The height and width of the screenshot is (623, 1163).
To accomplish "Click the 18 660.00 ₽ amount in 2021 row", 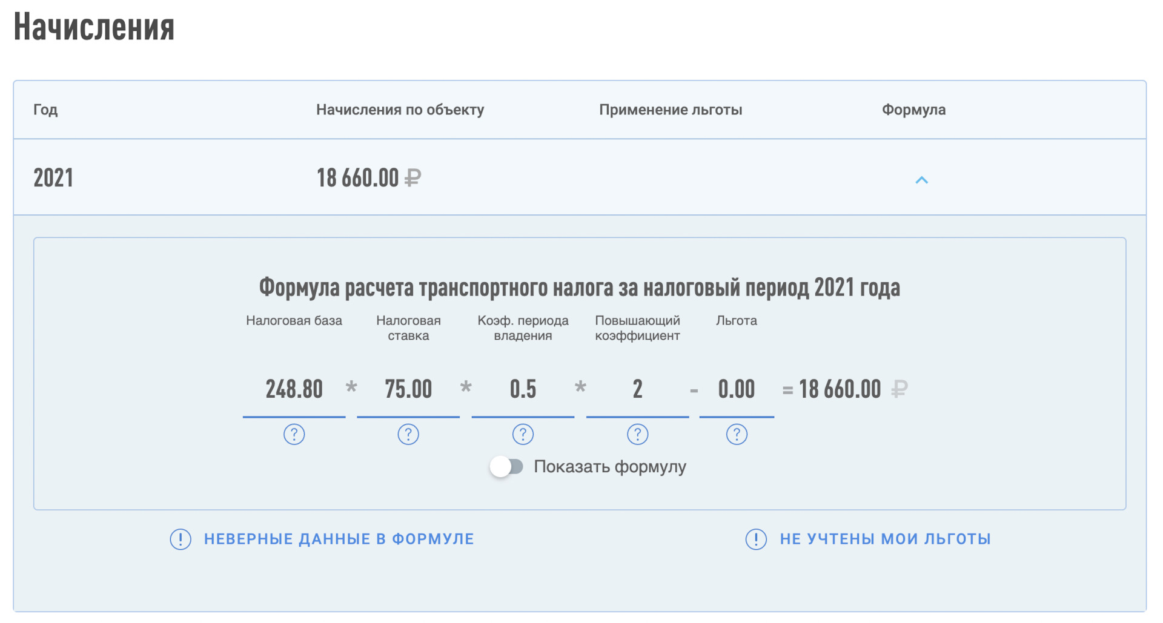I will coord(369,178).
